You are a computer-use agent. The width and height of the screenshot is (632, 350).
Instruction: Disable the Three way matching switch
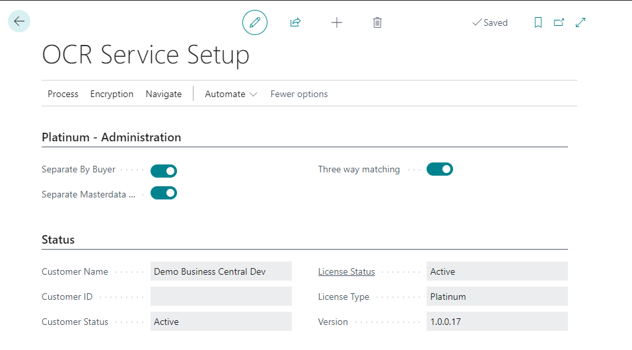click(440, 169)
